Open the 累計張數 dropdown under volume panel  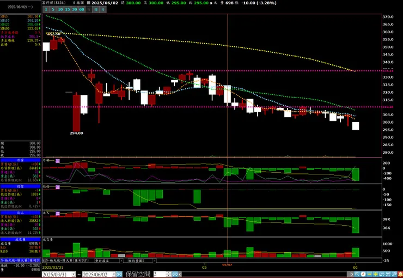tap(121, 261)
